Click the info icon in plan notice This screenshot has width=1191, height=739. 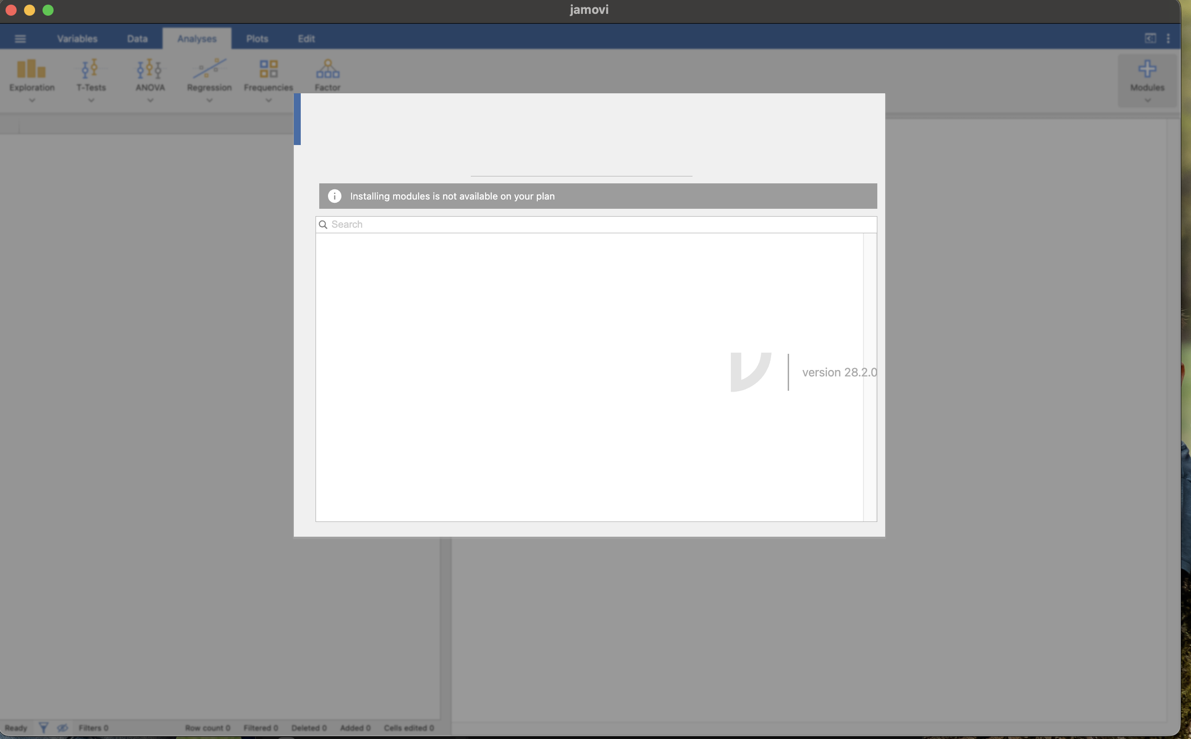point(334,196)
